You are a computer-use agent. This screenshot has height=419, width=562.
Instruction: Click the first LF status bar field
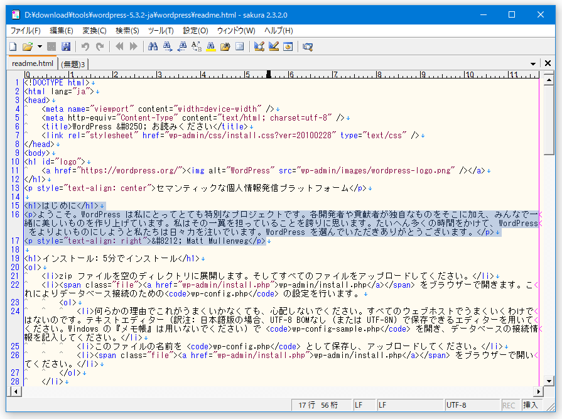tap(364, 405)
